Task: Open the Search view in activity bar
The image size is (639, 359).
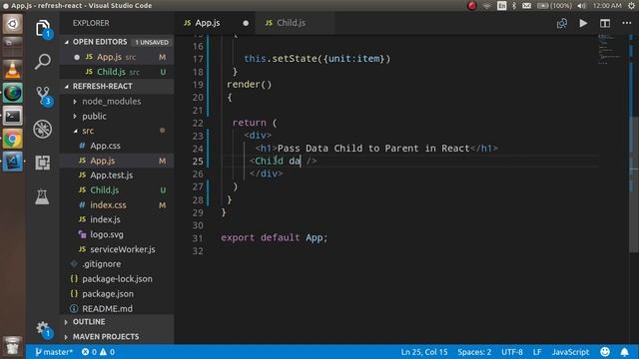Action: click(43, 62)
